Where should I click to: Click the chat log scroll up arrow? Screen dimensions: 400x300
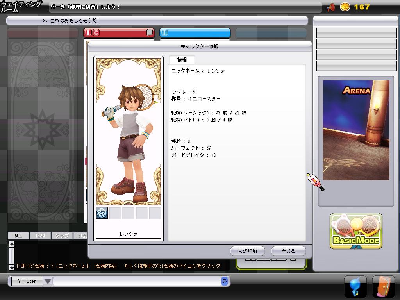point(12,245)
